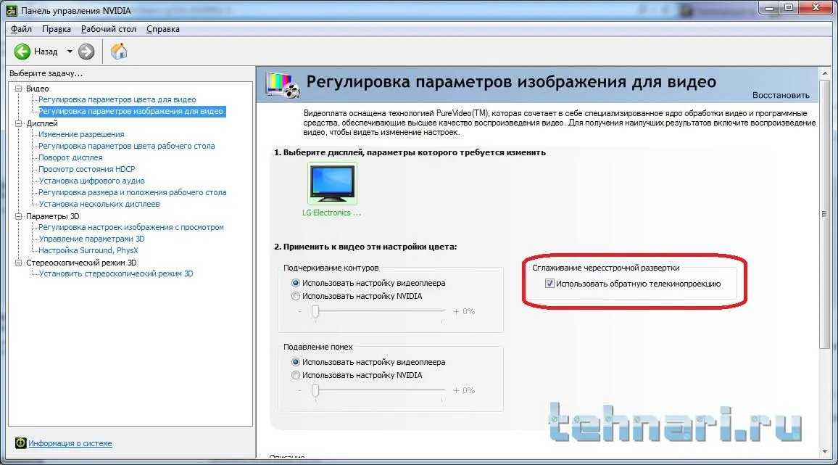Collapse the Параметры 3D tree node

point(19,216)
